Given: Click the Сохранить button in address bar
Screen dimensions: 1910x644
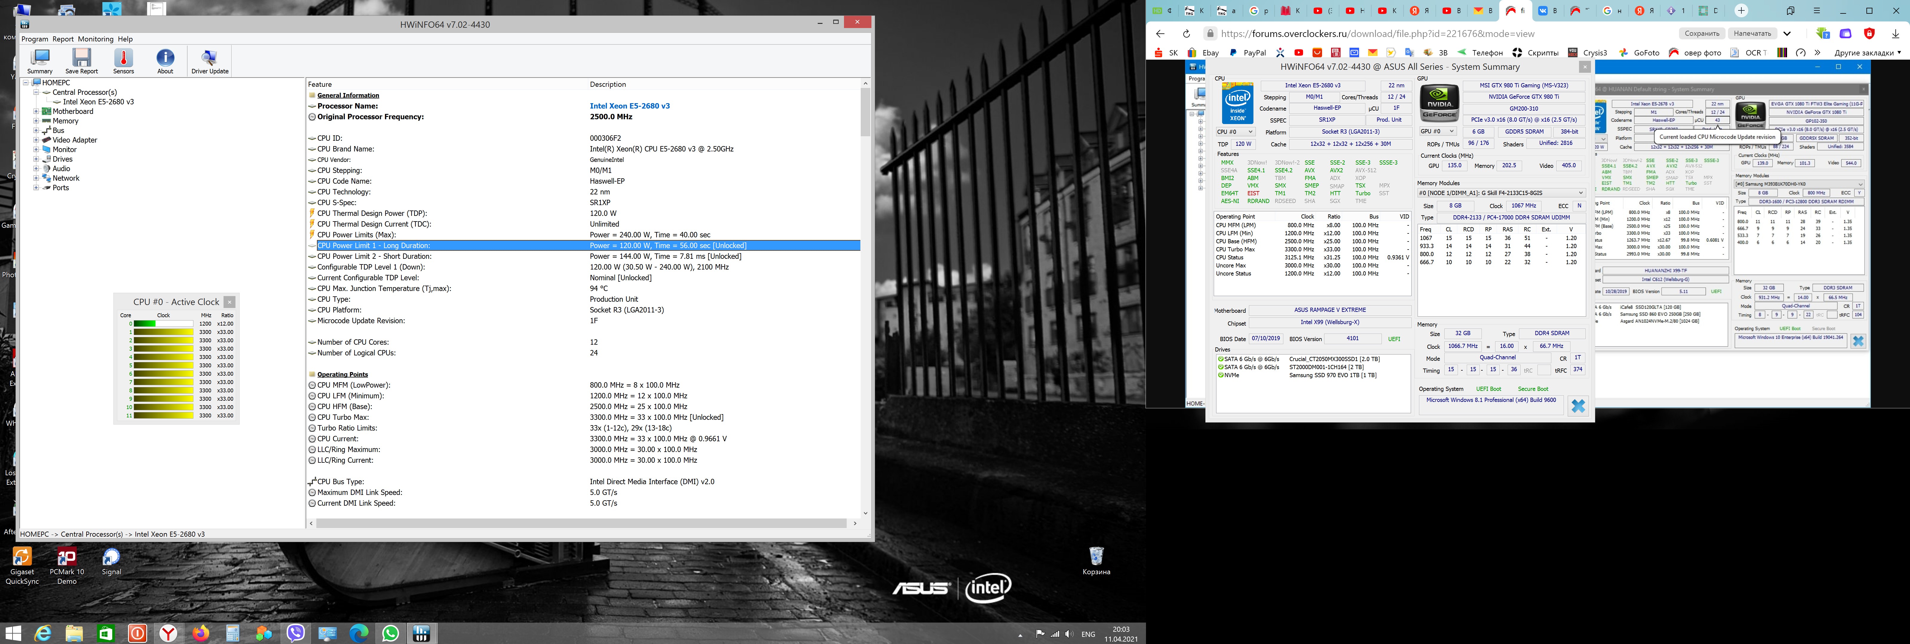Looking at the screenshot, I should tap(1702, 33).
